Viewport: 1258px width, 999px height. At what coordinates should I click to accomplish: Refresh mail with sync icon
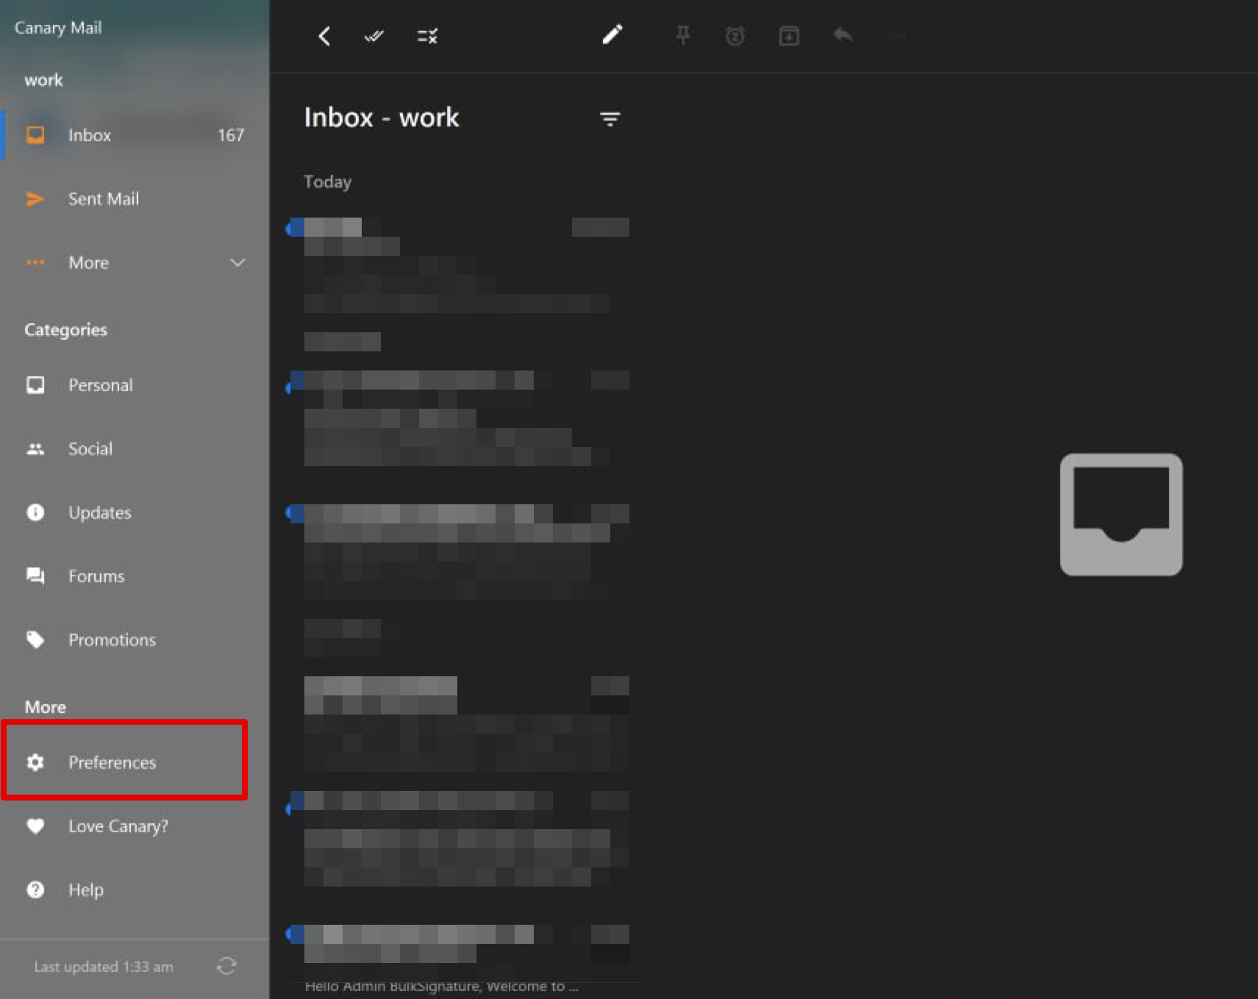226,966
